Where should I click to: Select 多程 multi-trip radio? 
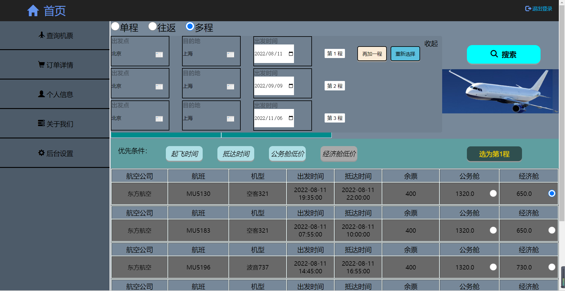pyautogui.click(x=190, y=26)
